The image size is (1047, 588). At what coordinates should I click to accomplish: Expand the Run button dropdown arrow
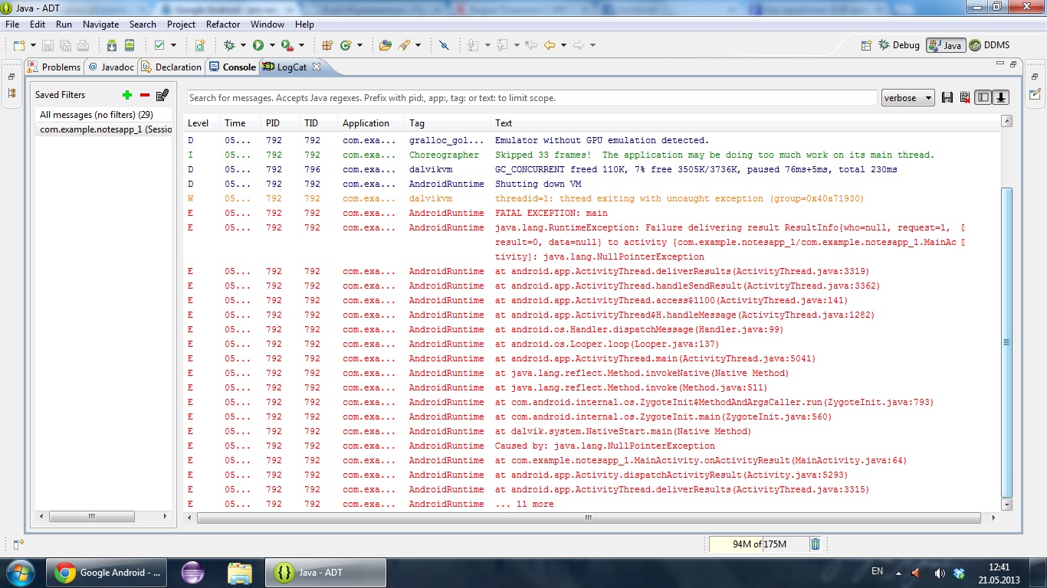pyautogui.click(x=271, y=45)
